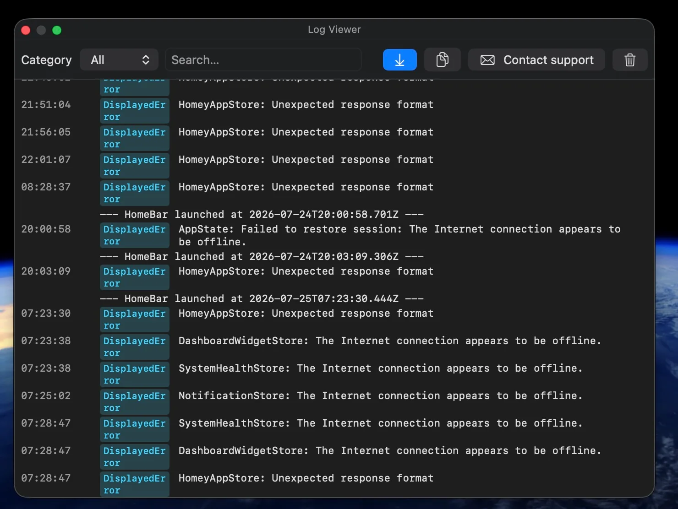Screen dimensions: 678x509
Task: Open the Category All dropdown
Action: click(x=119, y=60)
